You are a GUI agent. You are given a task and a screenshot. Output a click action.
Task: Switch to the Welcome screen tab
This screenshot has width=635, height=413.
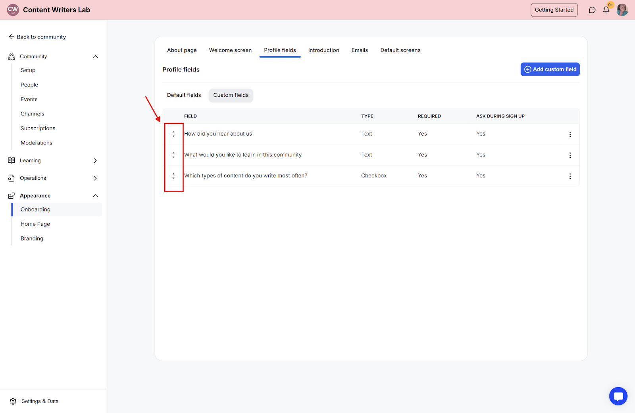(230, 50)
